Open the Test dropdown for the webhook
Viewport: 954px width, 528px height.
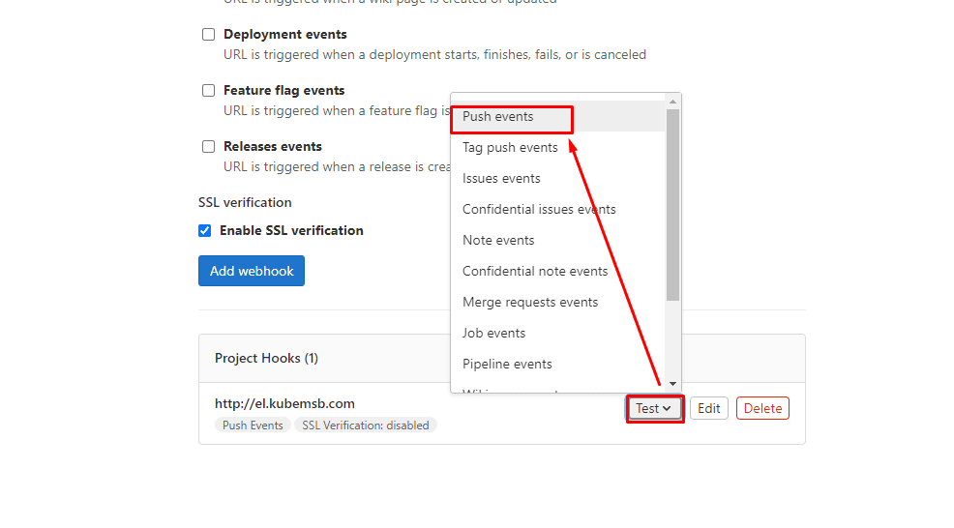654,408
